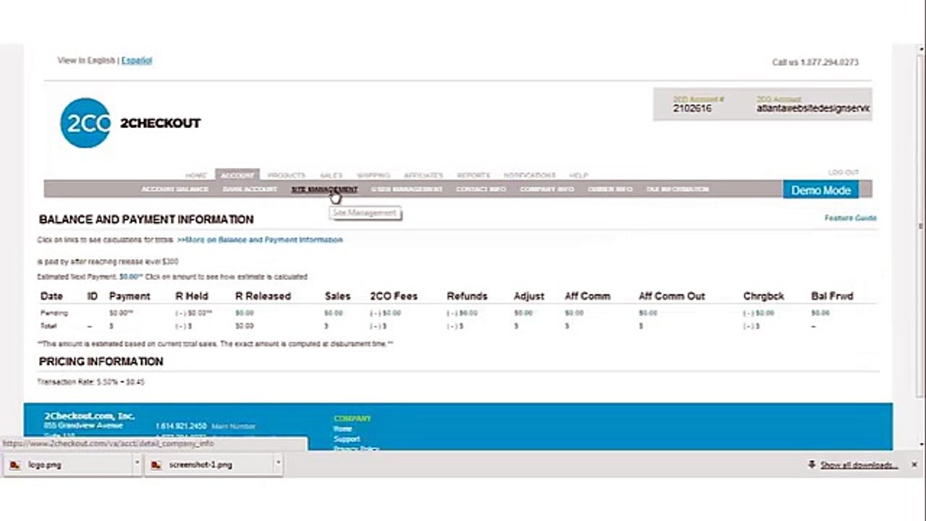Click the 2CHECKOUT wordmark text
Screen dimensions: 926x521
(160, 123)
